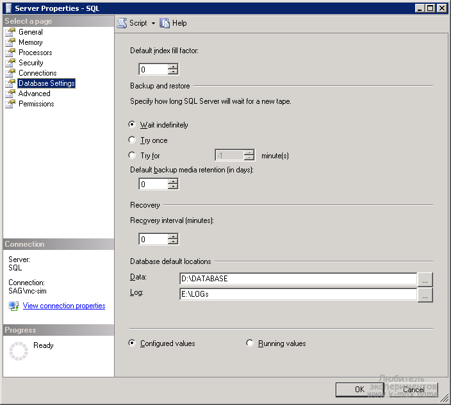
Task: Increase the default index fill factor
Action: tap(173, 67)
